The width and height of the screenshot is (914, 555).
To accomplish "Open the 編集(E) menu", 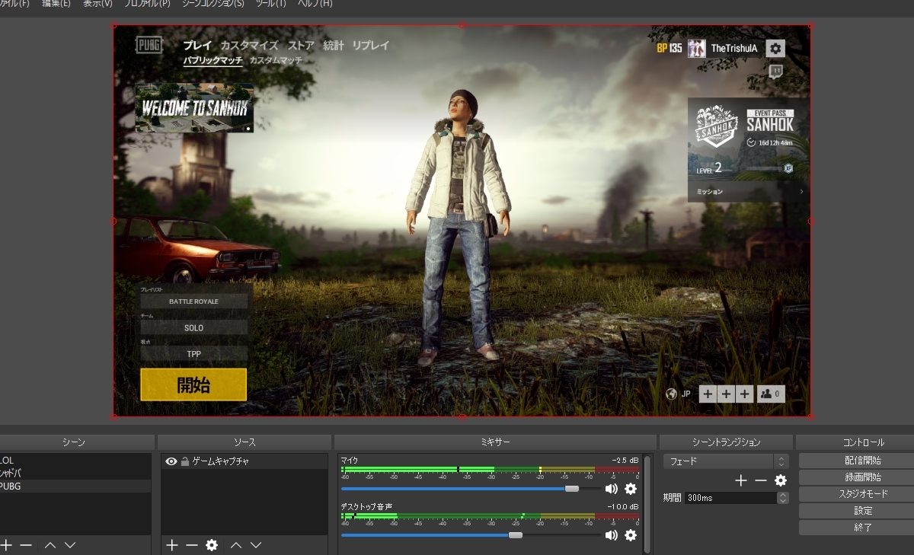I will pos(56,4).
